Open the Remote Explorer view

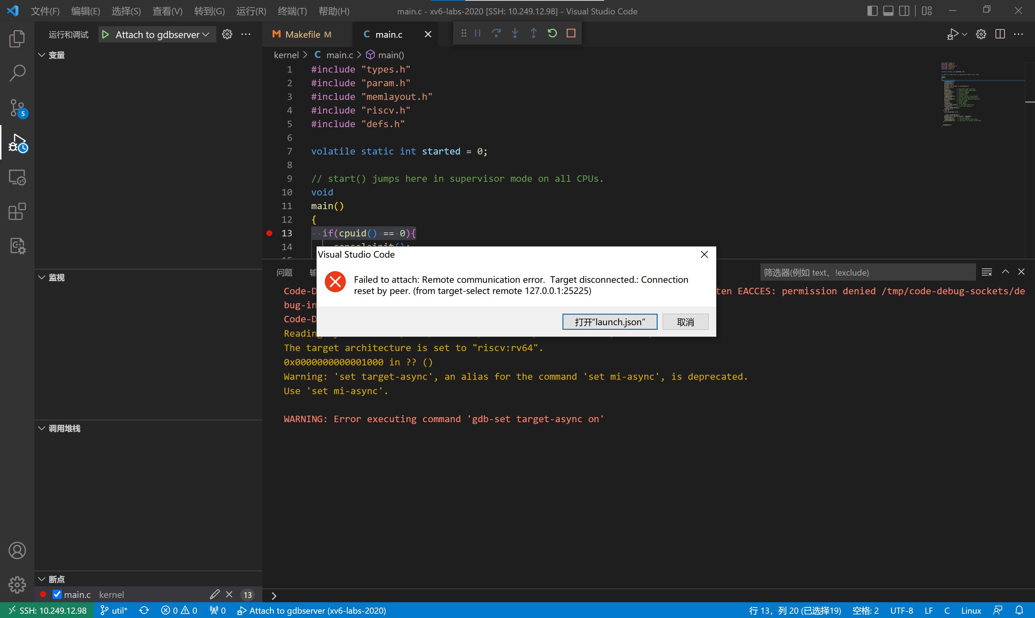click(x=17, y=177)
